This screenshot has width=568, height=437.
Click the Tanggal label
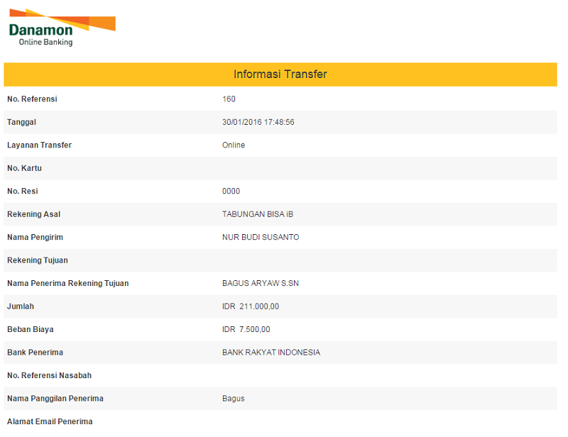21,122
